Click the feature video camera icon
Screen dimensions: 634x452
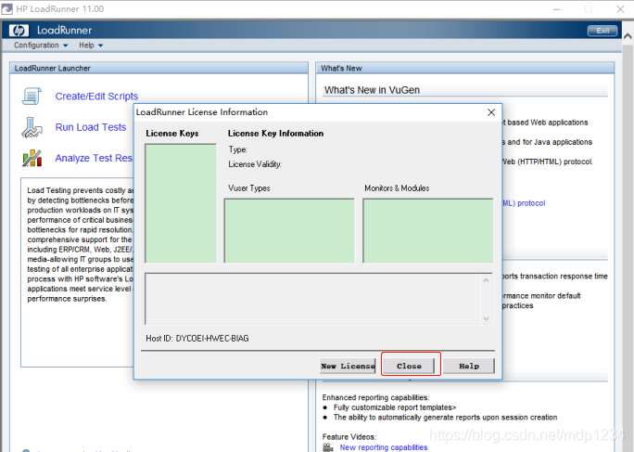pos(328,447)
